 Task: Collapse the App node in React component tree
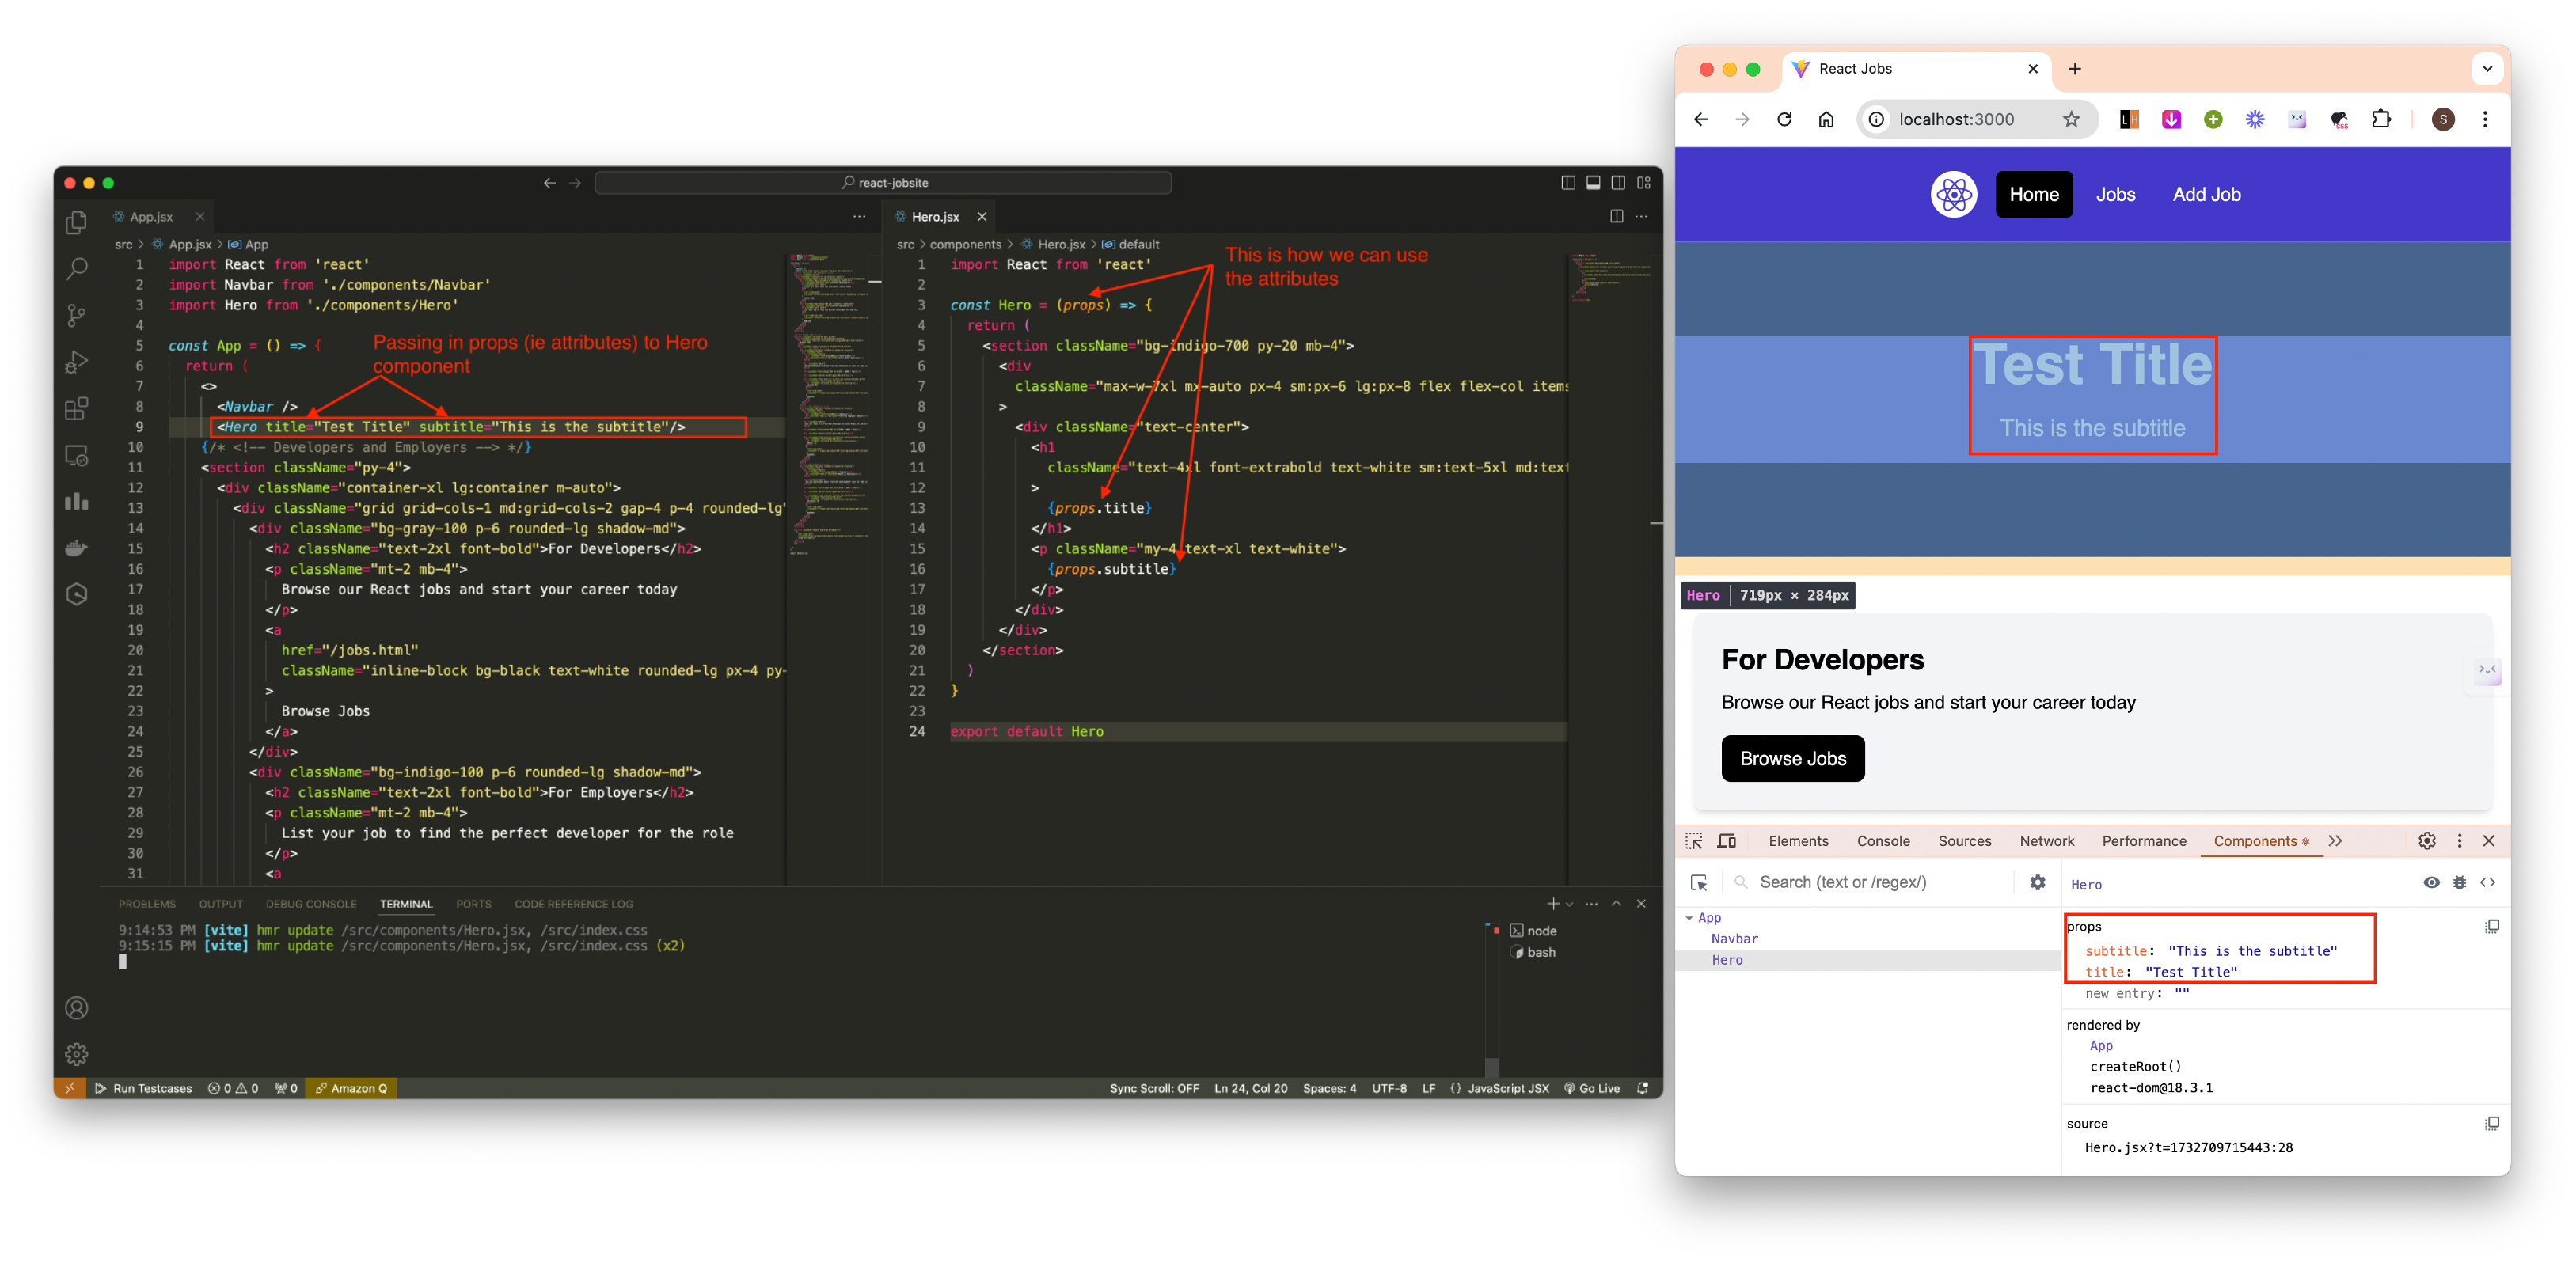[1689, 918]
